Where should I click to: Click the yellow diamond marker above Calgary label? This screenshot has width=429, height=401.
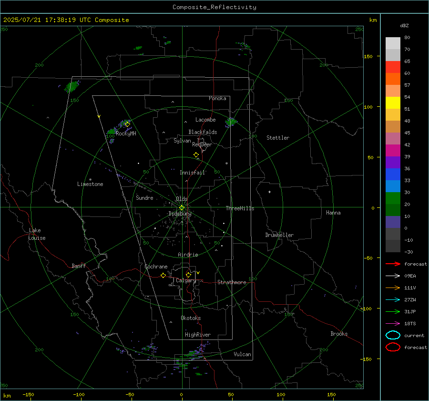[188, 275]
